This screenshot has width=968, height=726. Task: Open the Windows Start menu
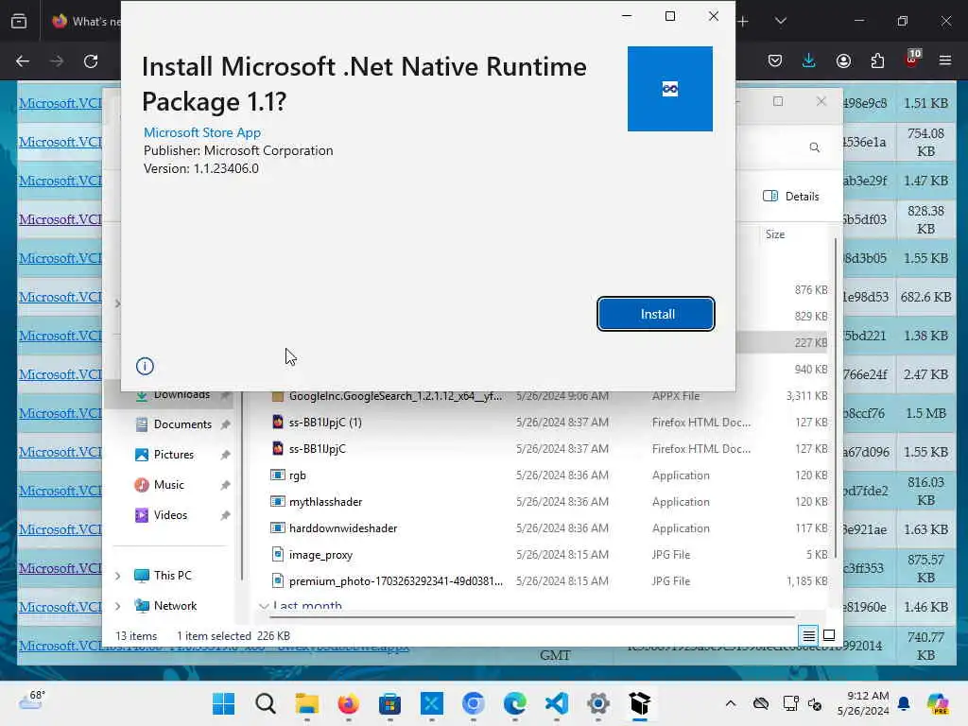223,703
